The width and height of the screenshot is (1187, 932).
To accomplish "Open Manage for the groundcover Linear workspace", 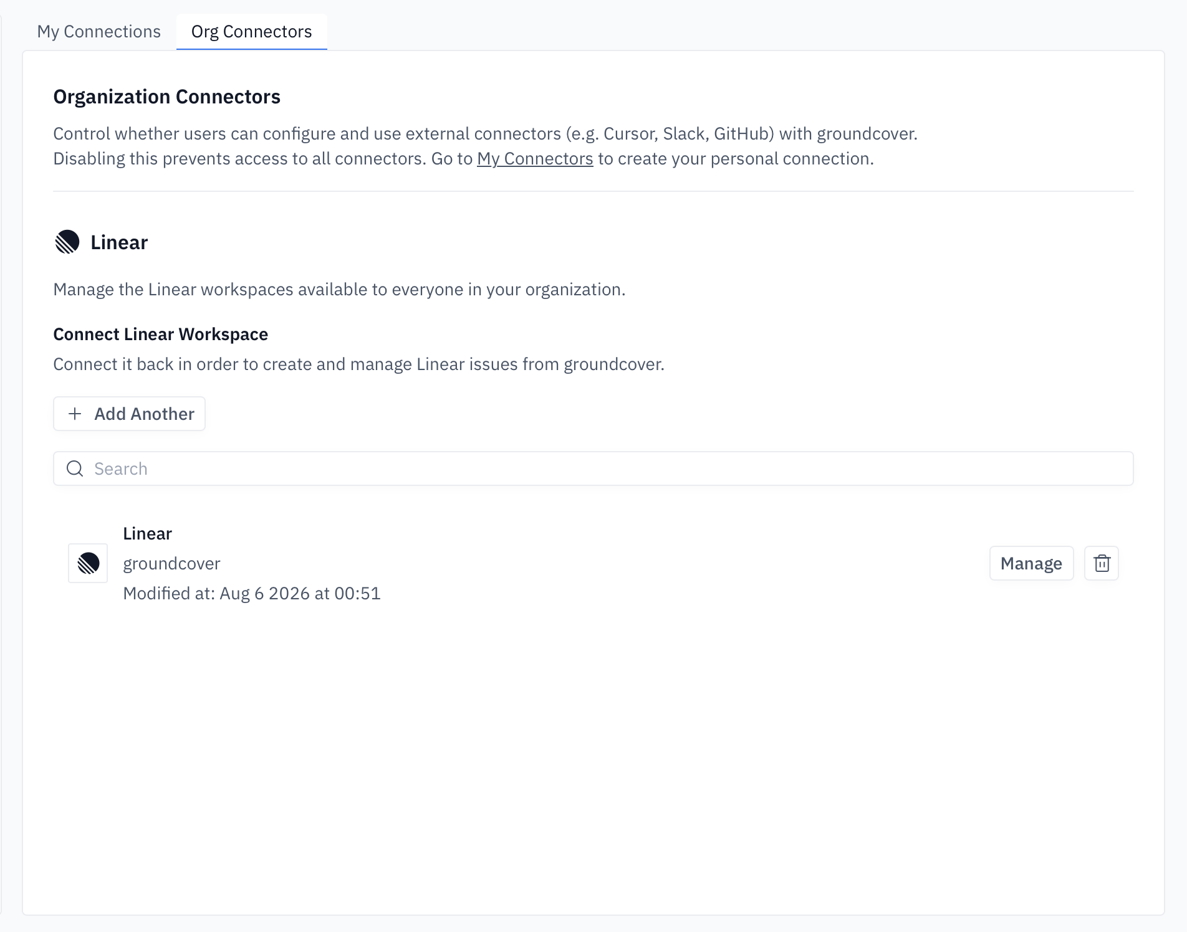I will 1031,563.
